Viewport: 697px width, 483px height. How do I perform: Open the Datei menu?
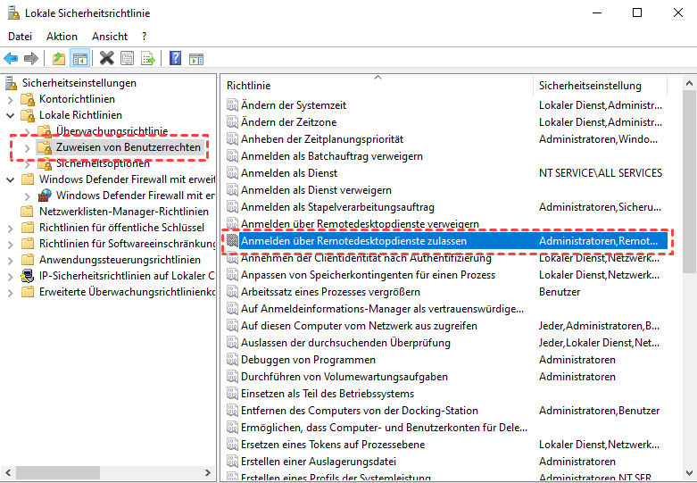20,37
